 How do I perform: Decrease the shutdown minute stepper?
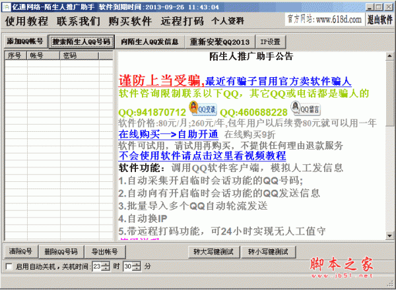tap(137, 268)
